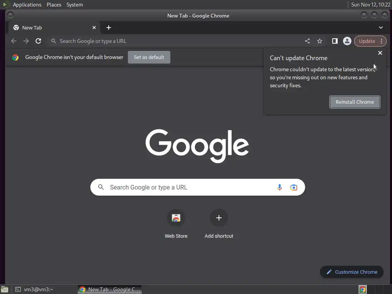Go back using the browser back arrow

point(14,41)
